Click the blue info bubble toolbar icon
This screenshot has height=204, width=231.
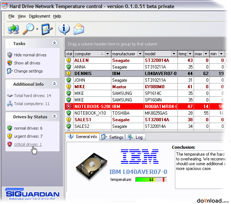coord(64,29)
